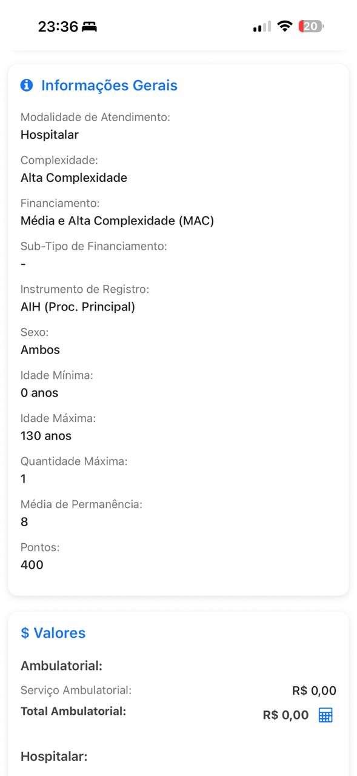Tap the Wi-Fi icon in the status bar
Image resolution: width=357 pixels, height=776 pixels.
[284, 26]
